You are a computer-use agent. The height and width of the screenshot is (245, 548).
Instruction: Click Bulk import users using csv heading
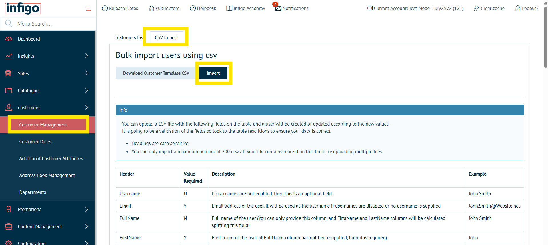tap(166, 55)
